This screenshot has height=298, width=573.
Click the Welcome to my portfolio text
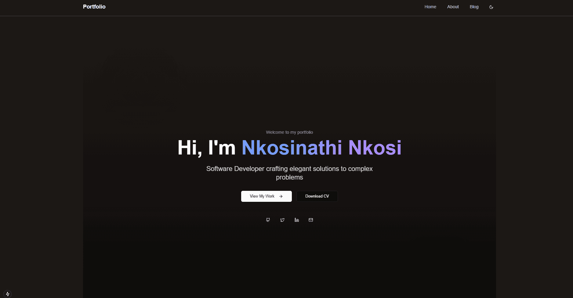[289, 132]
